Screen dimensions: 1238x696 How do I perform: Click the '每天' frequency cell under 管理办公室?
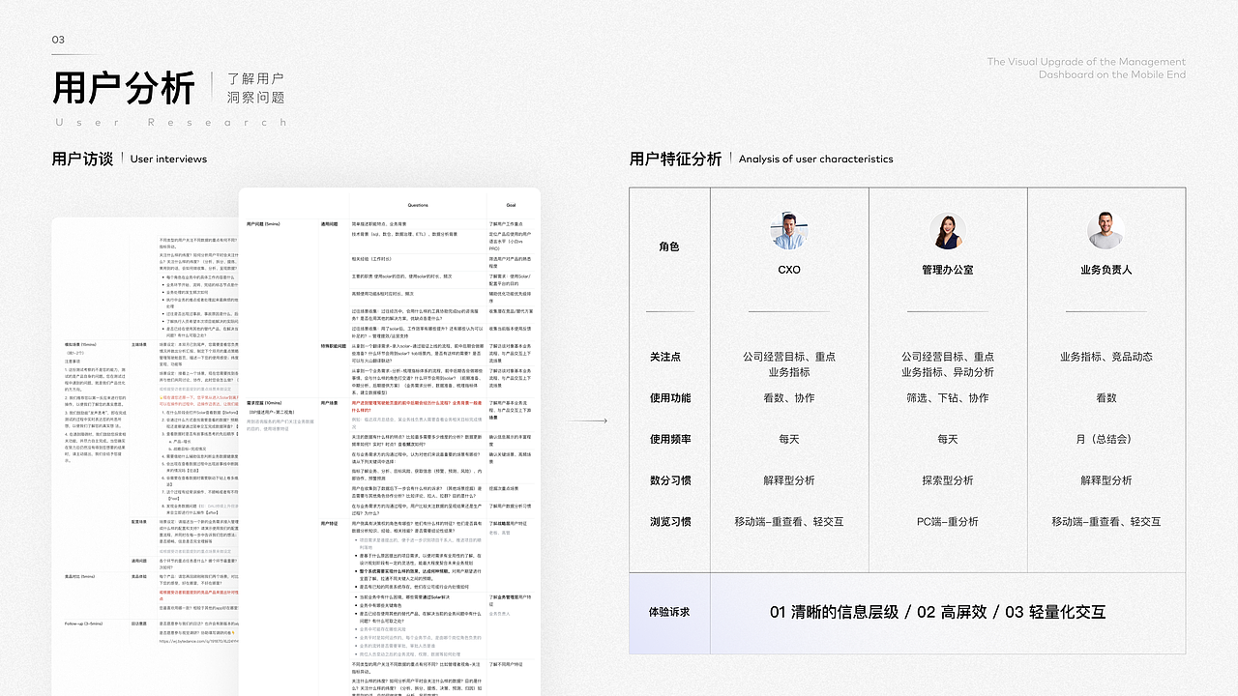tap(948, 439)
